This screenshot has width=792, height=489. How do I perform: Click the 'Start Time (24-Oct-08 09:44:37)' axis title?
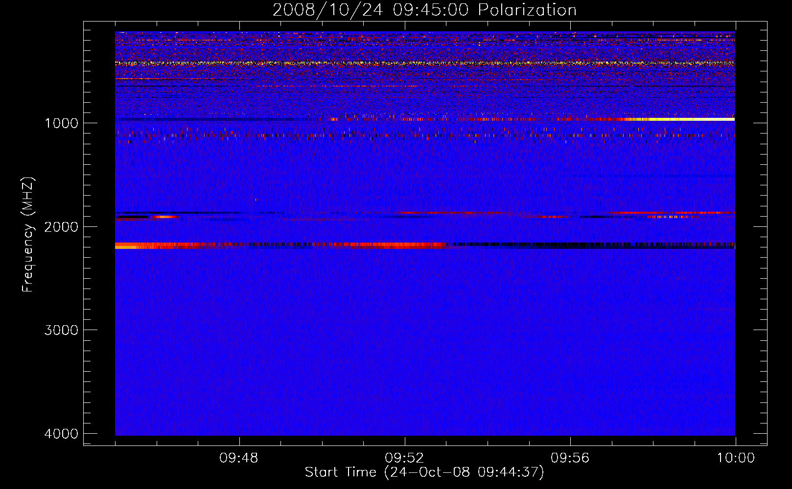point(424,472)
